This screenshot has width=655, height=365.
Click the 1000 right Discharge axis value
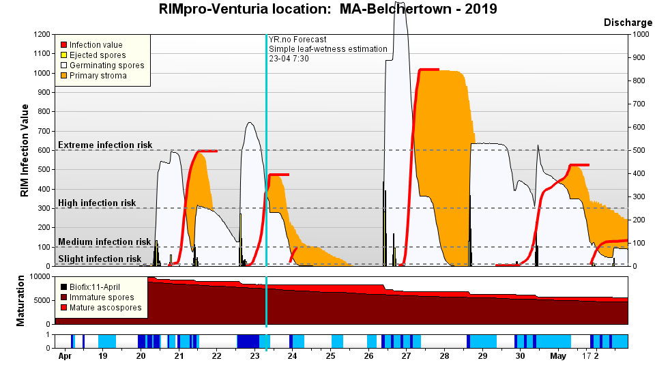[641, 34]
